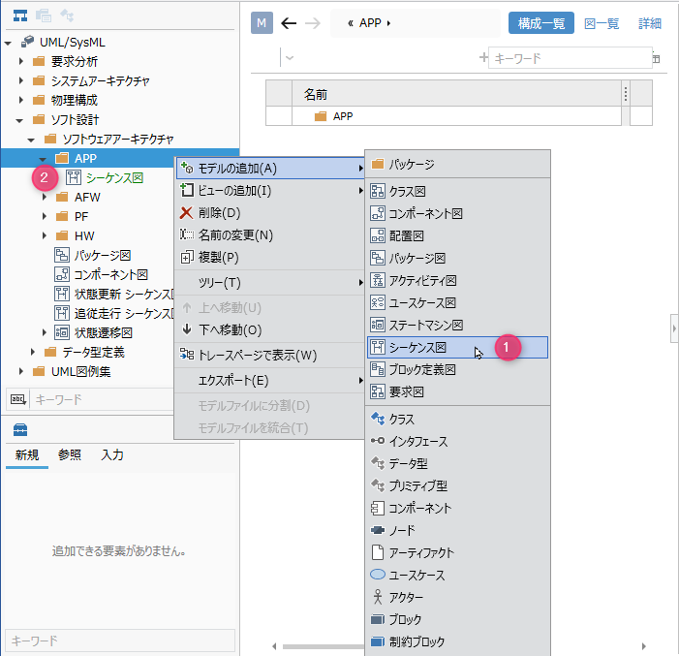Choose シーケンス図 in the submenu
Screen dimensions: 679x656
click(457, 348)
